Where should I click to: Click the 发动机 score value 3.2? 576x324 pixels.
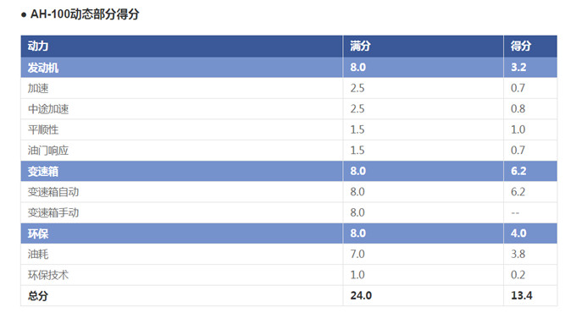[518, 67]
